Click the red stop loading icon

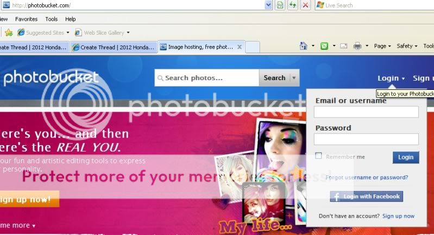click(x=305, y=5)
